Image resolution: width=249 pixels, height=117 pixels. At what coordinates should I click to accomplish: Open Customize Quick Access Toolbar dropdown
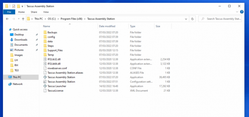tap(22, 6)
